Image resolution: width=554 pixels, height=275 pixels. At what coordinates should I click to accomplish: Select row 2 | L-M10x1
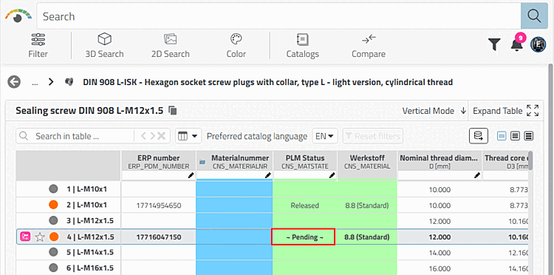[x=87, y=205]
